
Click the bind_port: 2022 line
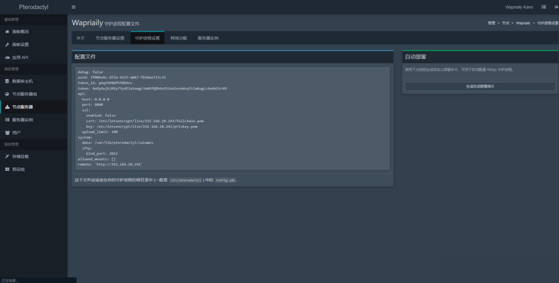click(x=102, y=153)
